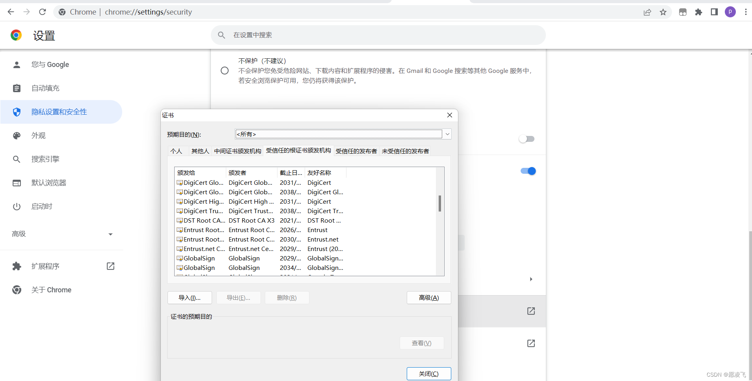Sort by the 颁发给 column header
Screen dimensions: 752x381
(x=200, y=173)
